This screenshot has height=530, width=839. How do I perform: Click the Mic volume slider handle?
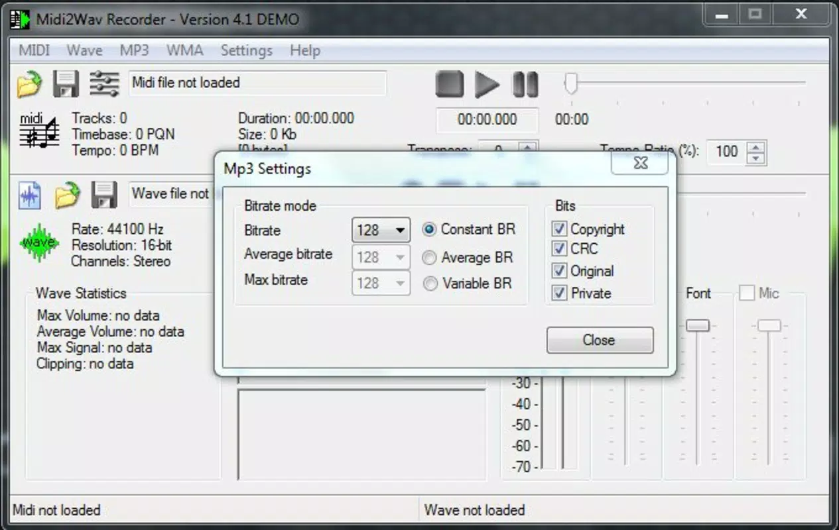pos(769,325)
